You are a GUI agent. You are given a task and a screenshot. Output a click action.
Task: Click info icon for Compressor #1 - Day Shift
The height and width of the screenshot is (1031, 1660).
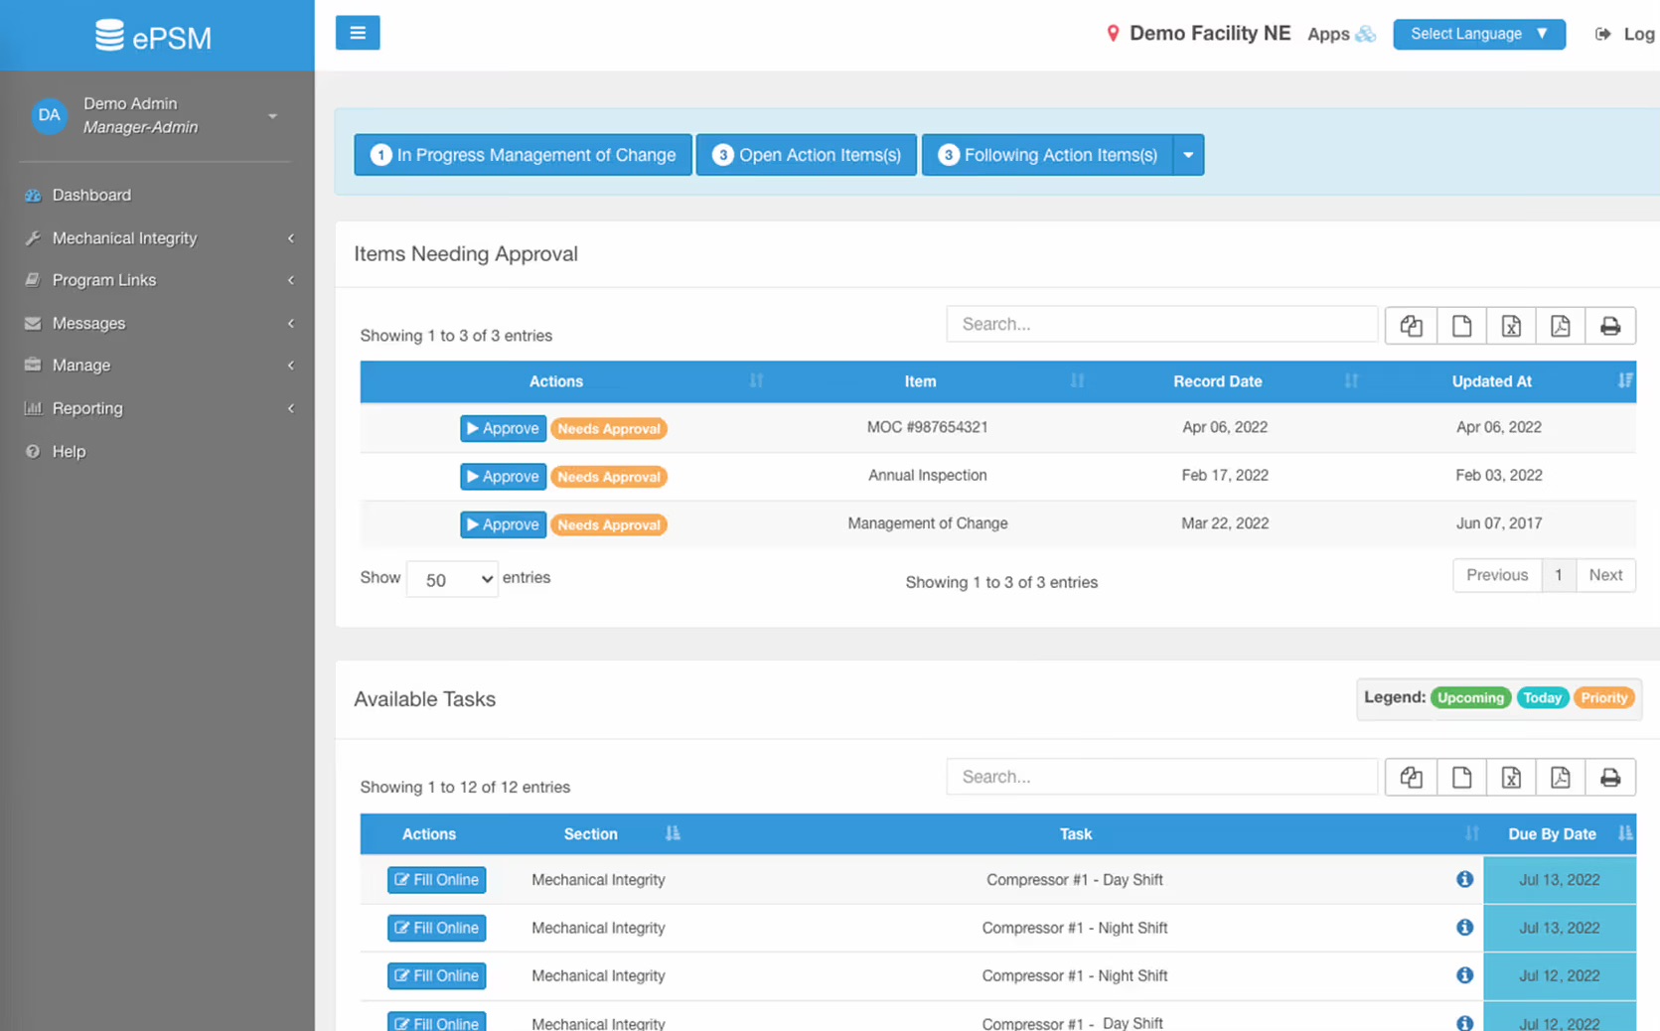point(1464,879)
